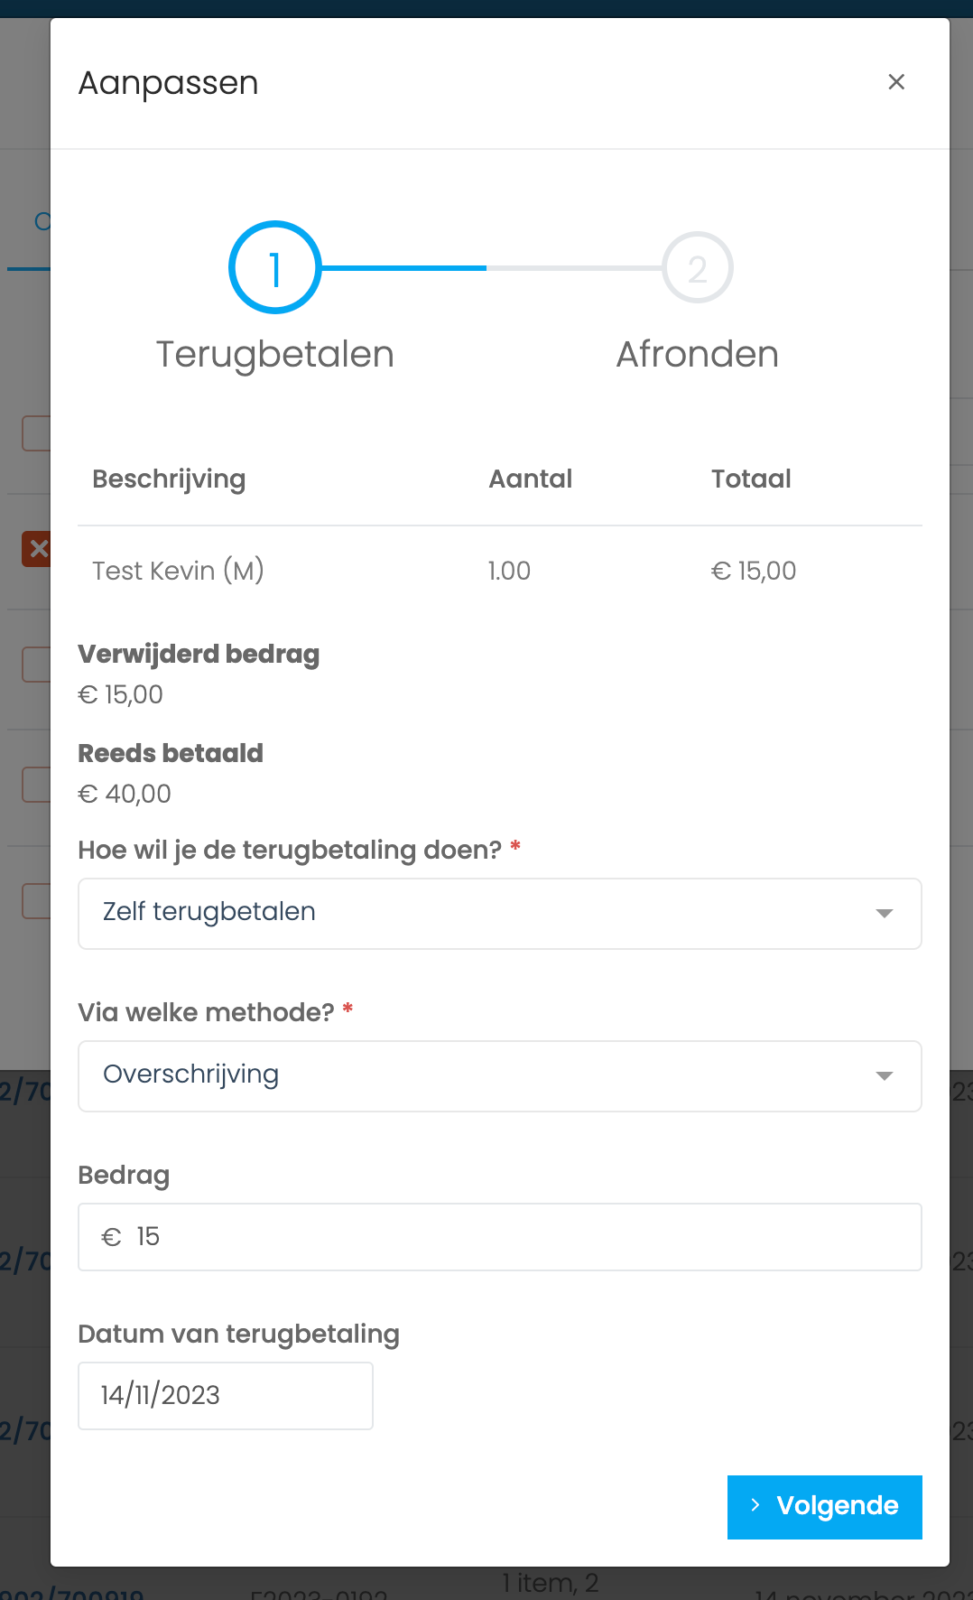Open the Datum van terugbetaling date field

coord(226,1396)
